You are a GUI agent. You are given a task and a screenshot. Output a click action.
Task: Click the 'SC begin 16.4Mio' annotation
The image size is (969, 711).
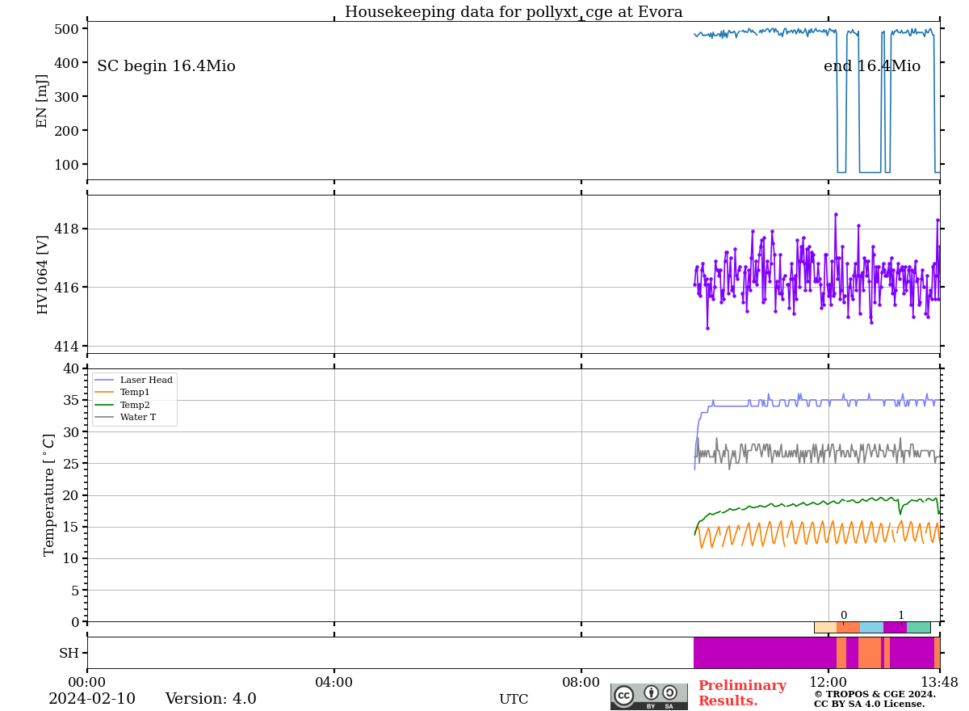point(166,66)
